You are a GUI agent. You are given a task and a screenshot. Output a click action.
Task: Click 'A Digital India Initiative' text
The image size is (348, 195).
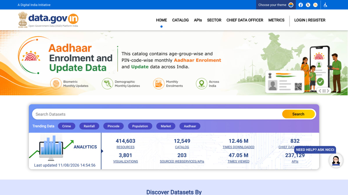34,5
